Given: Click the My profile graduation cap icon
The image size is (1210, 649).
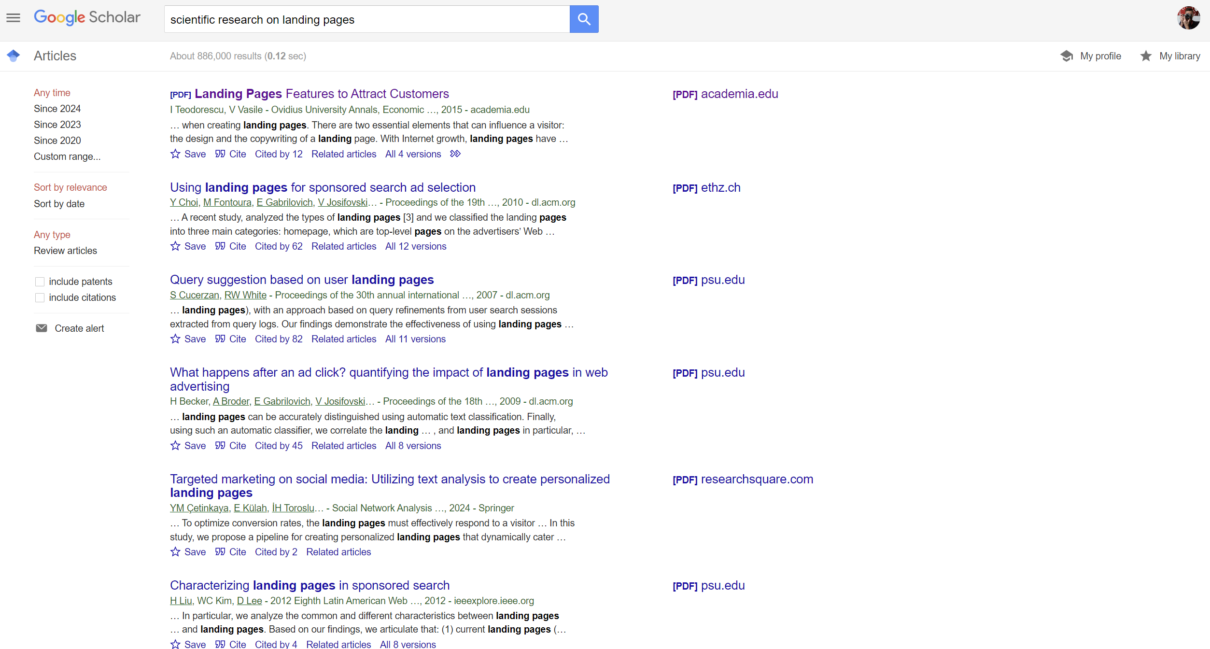Looking at the screenshot, I should point(1067,56).
